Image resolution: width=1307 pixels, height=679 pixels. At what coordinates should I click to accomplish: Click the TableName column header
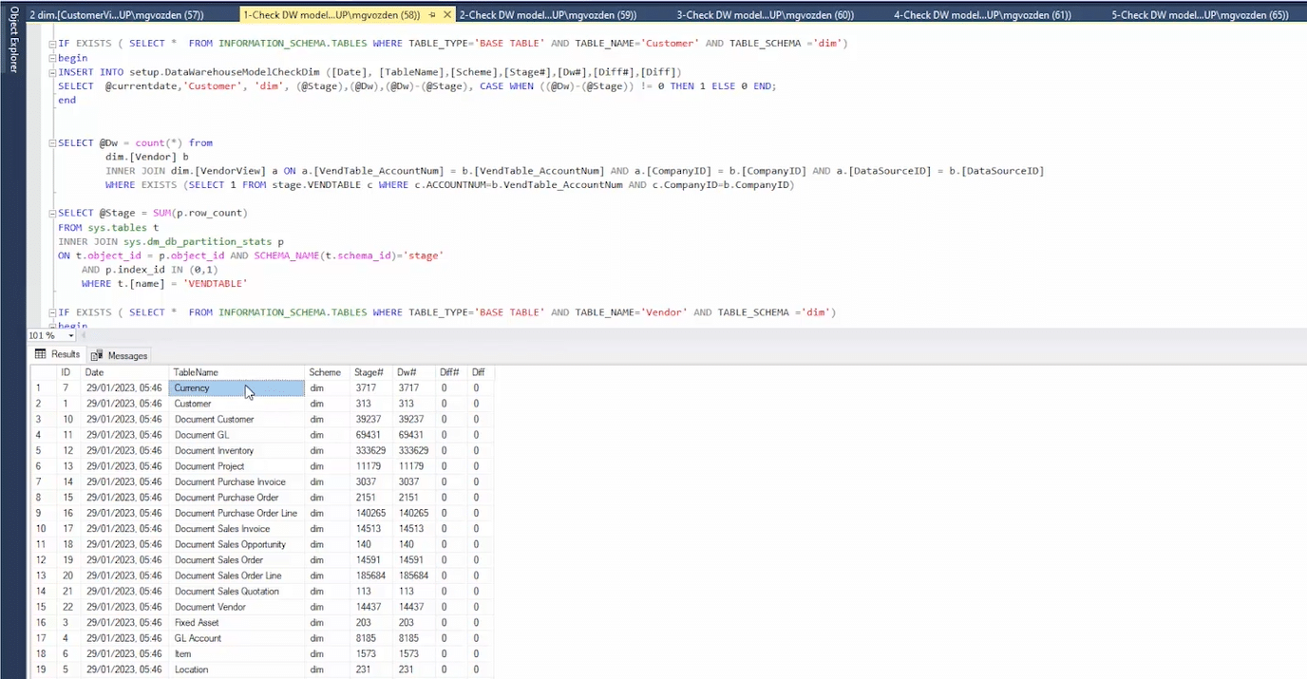tap(237, 372)
